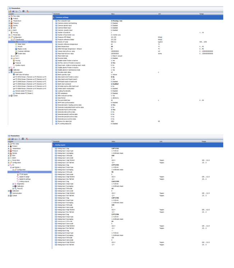The image size is (234, 268).
Task: Click the Product drop icon in the Common settings window tree
Action: tap(12, 18)
